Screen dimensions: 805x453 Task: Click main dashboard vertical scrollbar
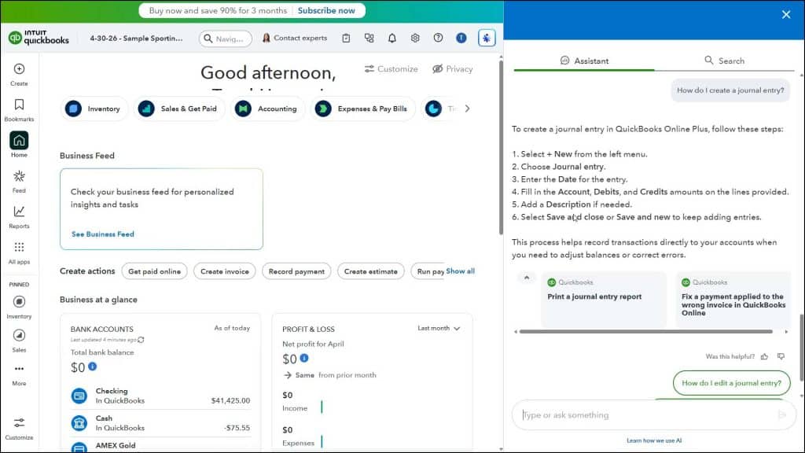[501, 149]
